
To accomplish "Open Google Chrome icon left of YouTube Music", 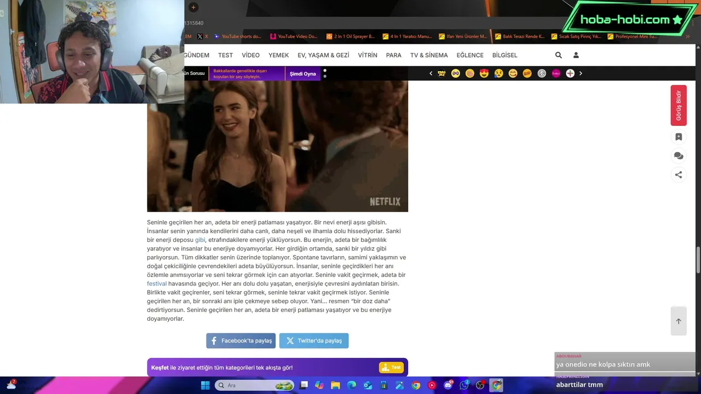I will (x=416, y=385).
